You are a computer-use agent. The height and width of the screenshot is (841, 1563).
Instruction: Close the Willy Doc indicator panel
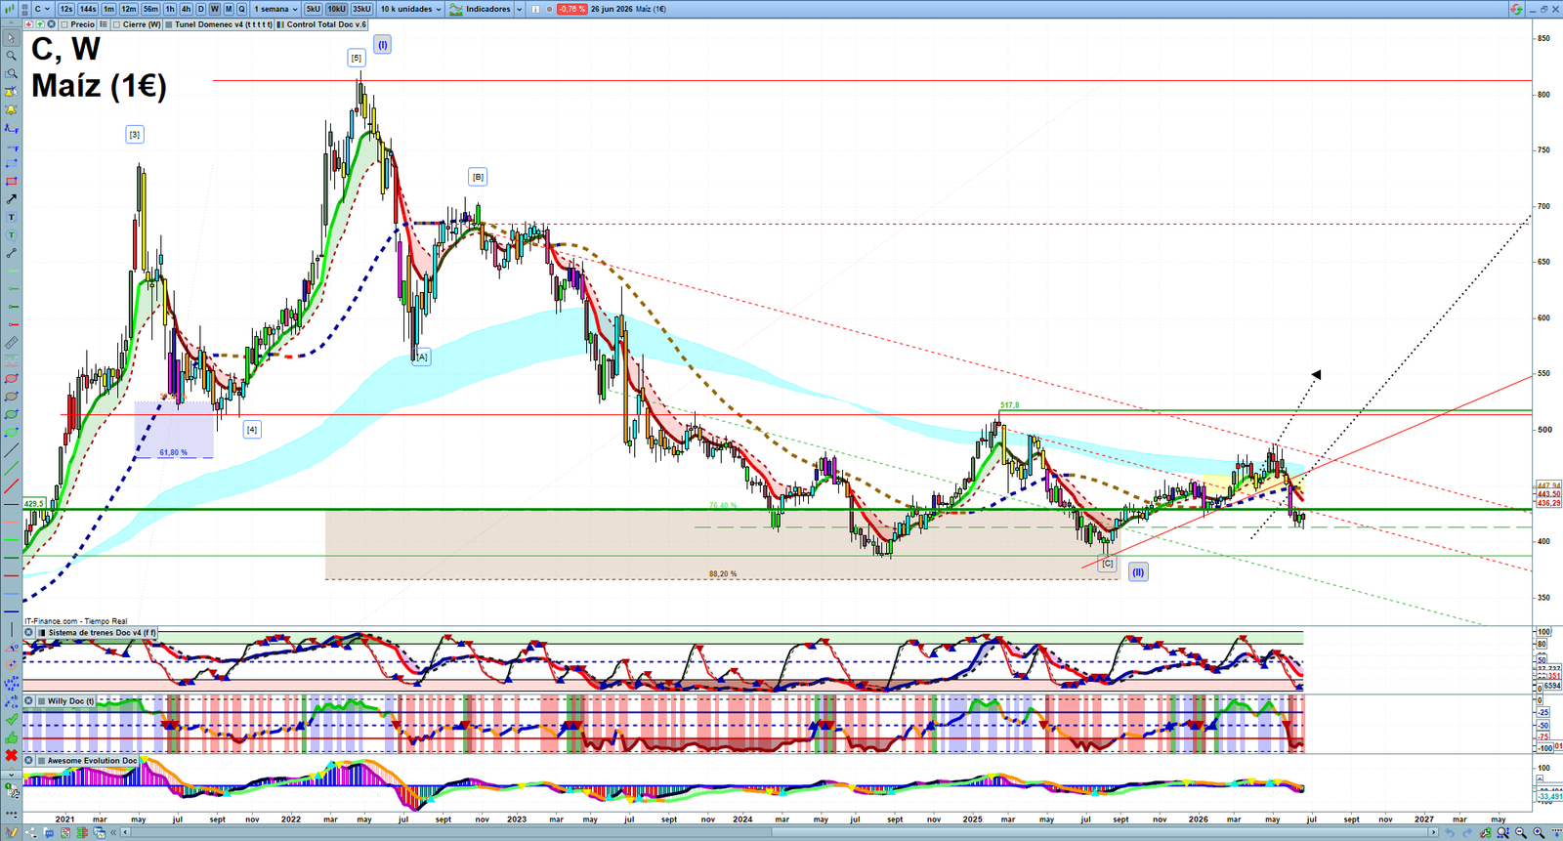point(28,700)
